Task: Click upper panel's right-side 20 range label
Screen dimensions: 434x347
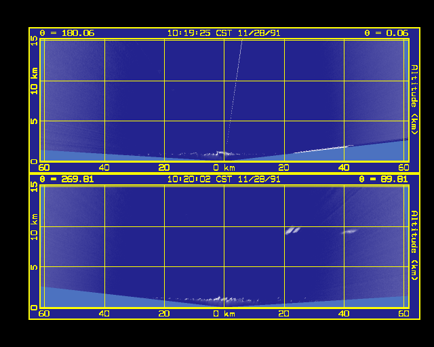Action: coord(284,167)
